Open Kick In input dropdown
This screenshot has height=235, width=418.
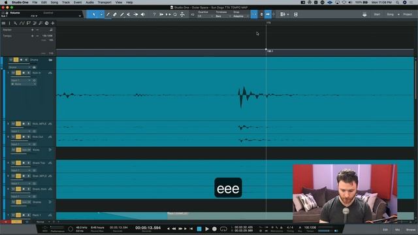[21, 80]
